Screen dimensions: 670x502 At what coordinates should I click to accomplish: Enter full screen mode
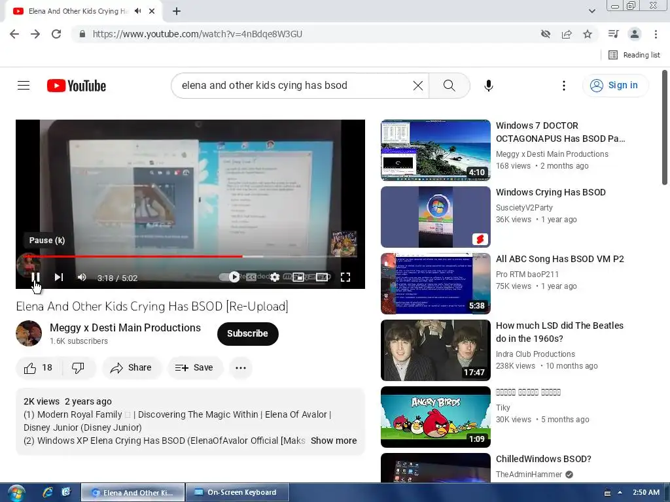pyautogui.click(x=345, y=277)
